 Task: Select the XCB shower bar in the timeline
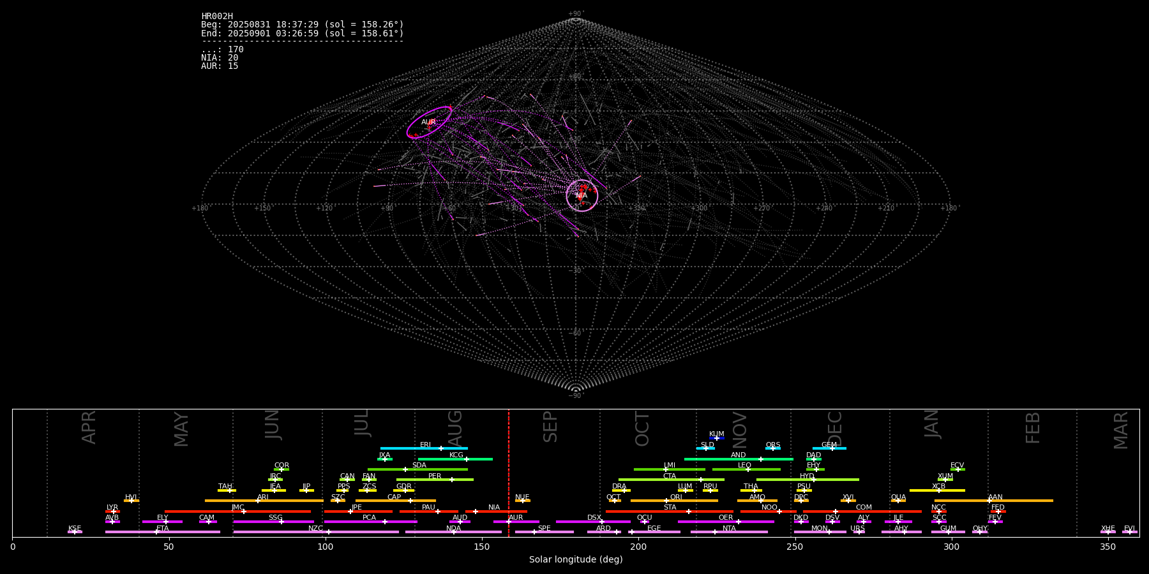point(937,490)
